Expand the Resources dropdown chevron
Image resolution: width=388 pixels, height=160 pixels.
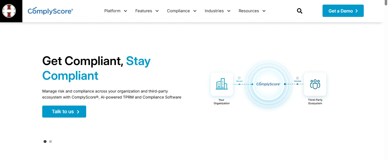tap(264, 11)
